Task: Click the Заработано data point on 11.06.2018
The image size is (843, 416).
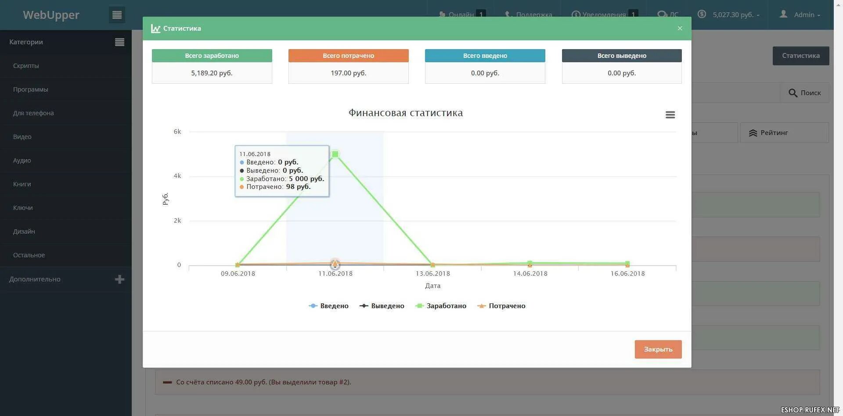Action: point(335,154)
